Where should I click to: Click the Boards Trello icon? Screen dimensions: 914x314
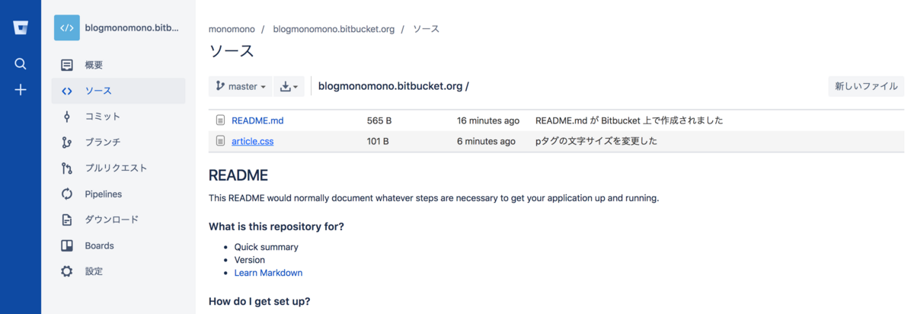[x=67, y=245]
